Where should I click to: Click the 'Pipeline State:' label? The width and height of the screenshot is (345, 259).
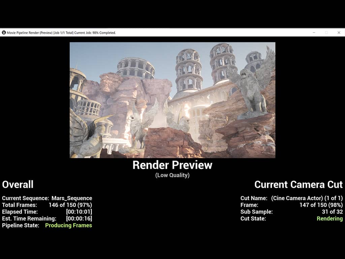coord(21,226)
